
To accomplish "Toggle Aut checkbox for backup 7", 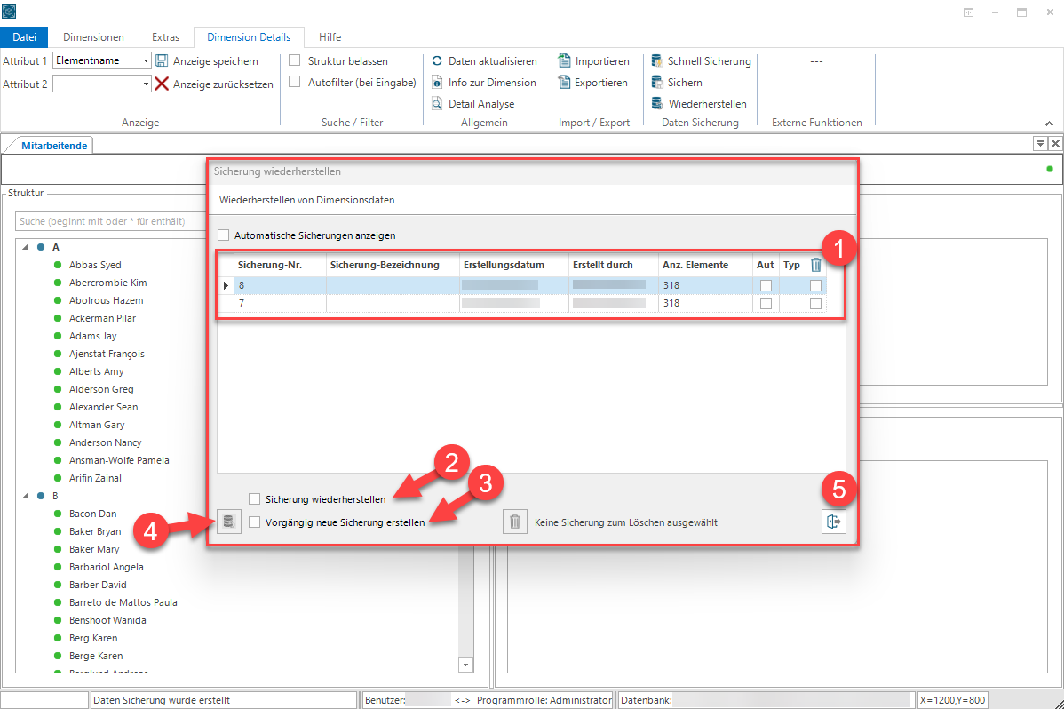I will 766,304.
